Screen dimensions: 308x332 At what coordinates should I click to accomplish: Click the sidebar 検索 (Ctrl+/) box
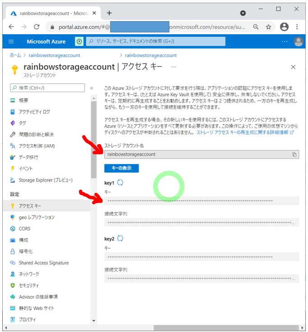[x=47, y=88]
